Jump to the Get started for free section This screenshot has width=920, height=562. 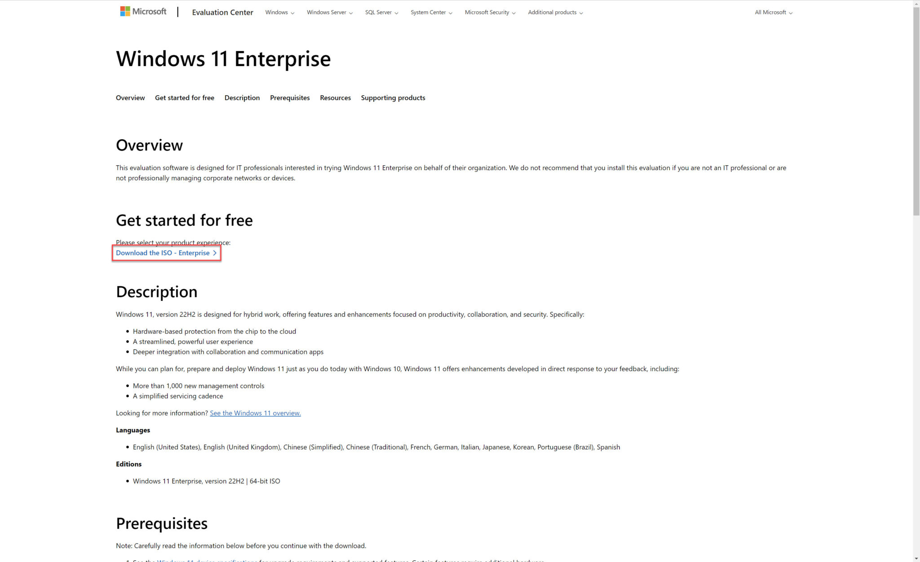coord(184,97)
